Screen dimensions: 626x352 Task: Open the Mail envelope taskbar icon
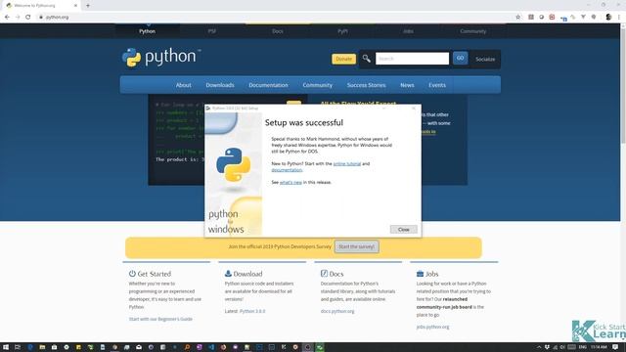pyautogui.click(x=139, y=347)
